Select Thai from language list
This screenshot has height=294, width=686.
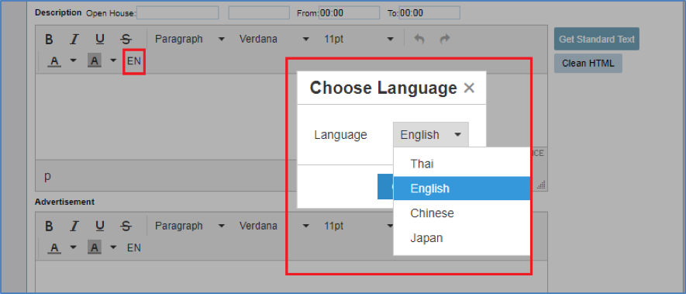[462, 164]
